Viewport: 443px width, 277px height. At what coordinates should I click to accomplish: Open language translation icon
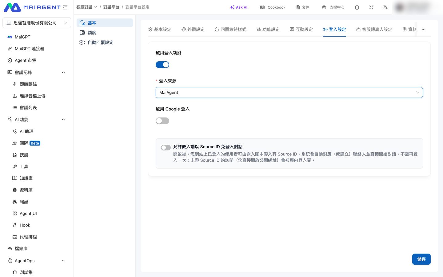click(385, 7)
